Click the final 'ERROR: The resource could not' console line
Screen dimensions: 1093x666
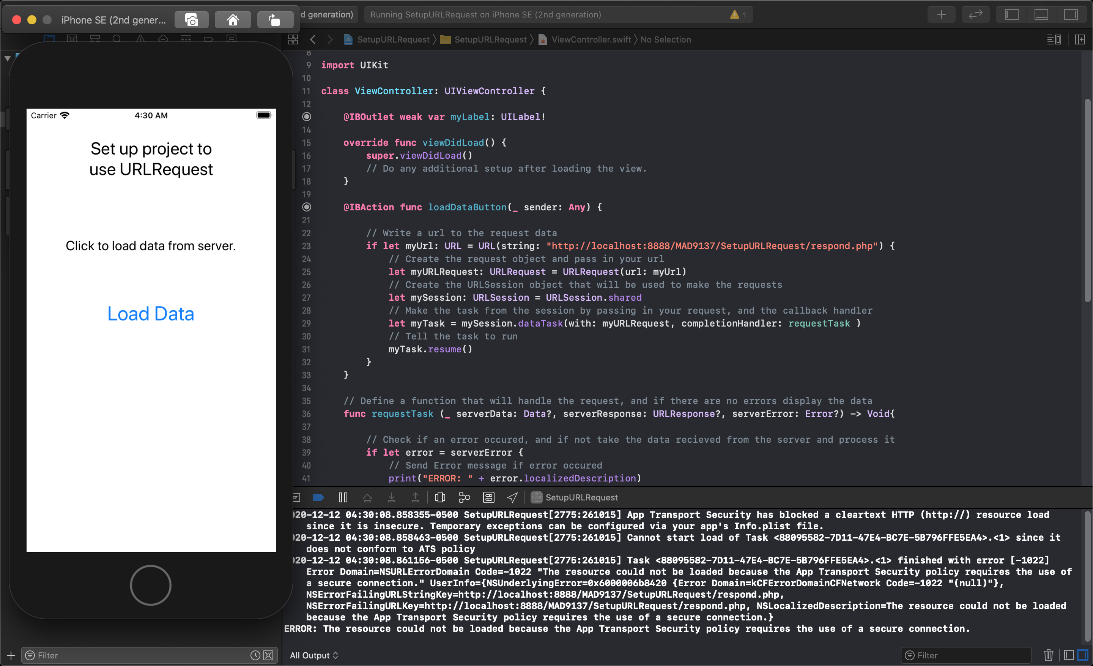627,629
